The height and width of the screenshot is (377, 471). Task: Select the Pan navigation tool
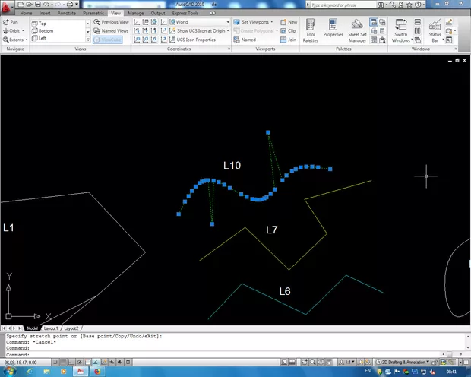point(11,22)
